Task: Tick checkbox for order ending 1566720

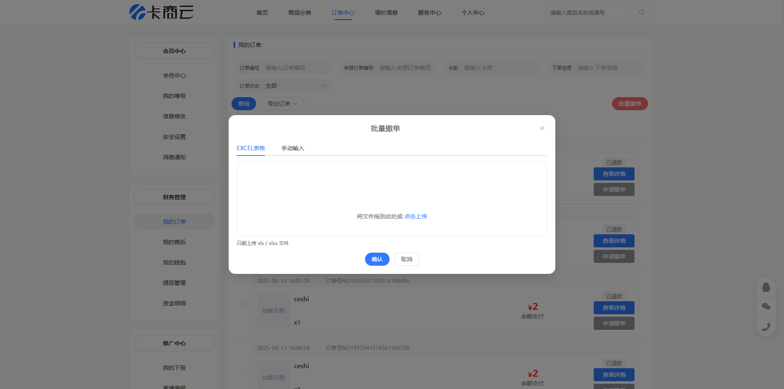Action: pos(243,371)
